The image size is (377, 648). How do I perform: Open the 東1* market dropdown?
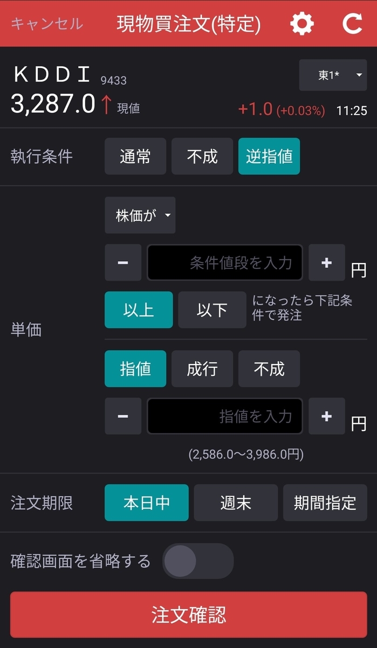click(333, 75)
